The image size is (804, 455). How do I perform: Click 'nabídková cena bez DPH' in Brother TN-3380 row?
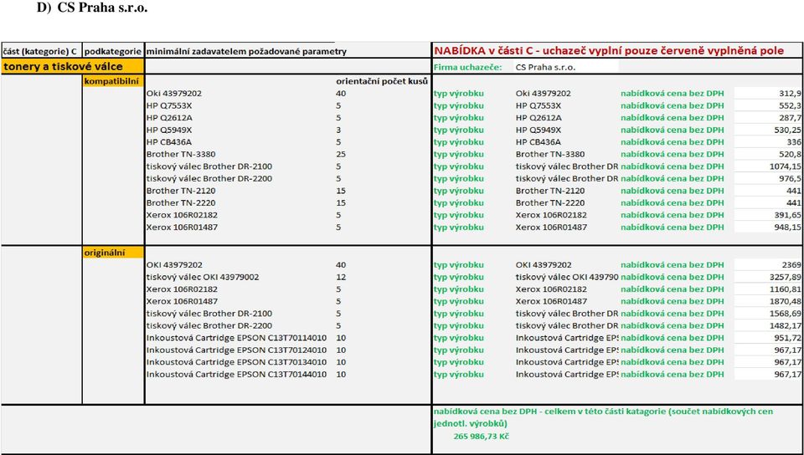click(x=673, y=154)
